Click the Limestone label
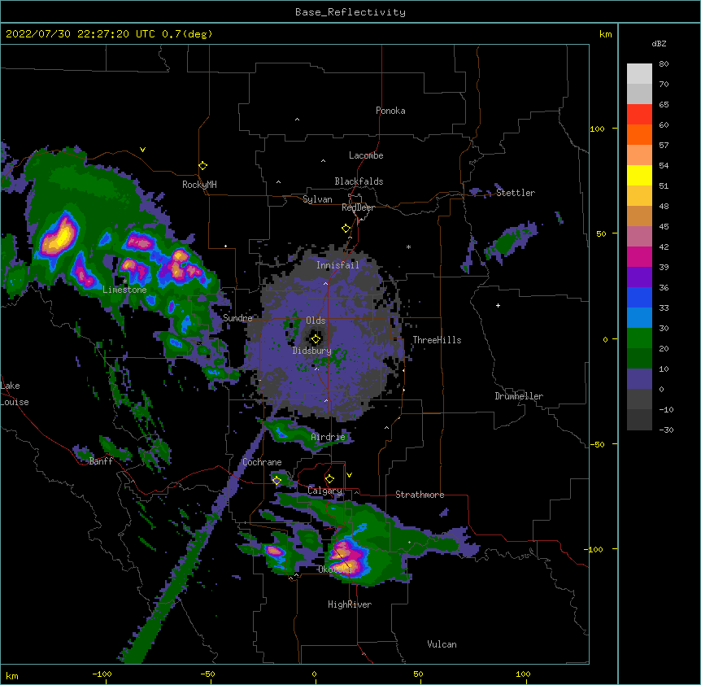The image size is (701, 685). click(x=124, y=290)
